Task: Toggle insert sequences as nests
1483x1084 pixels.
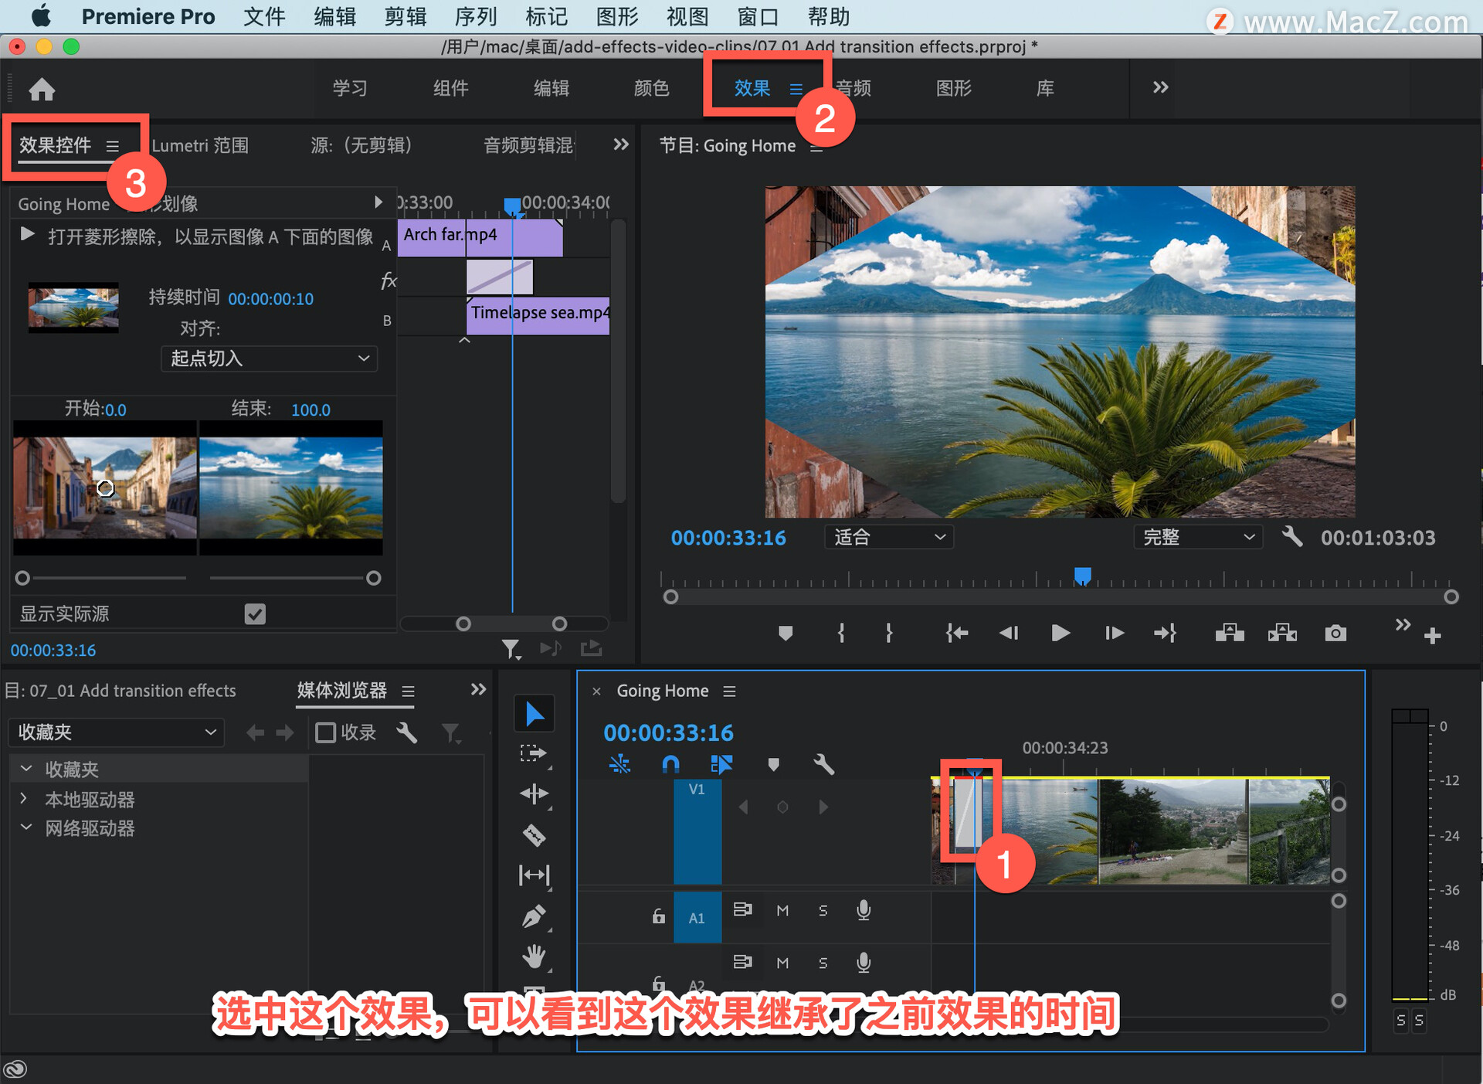Action: click(x=619, y=764)
